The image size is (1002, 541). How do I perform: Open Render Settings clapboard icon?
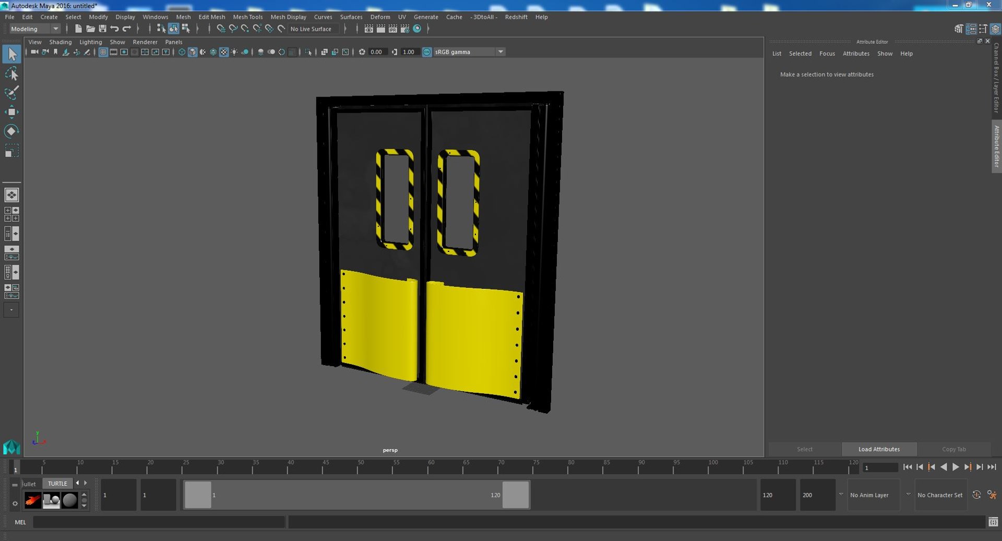point(404,29)
